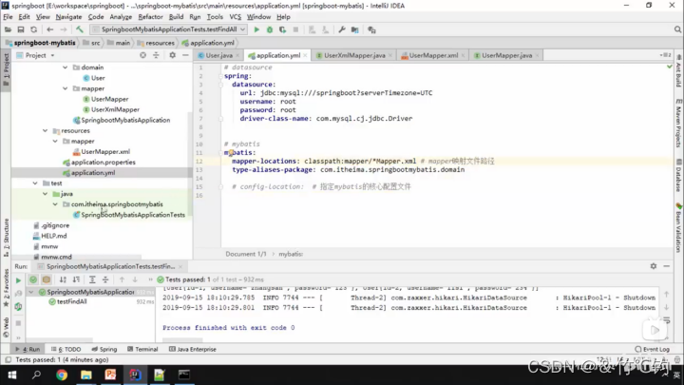The height and width of the screenshot is (385, 684).
Task: Toggle the Structure tool window
Action: click(6, 238)
